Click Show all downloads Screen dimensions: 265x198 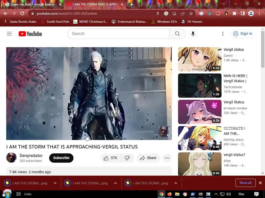pyautogui.click(x=245, y=183)
